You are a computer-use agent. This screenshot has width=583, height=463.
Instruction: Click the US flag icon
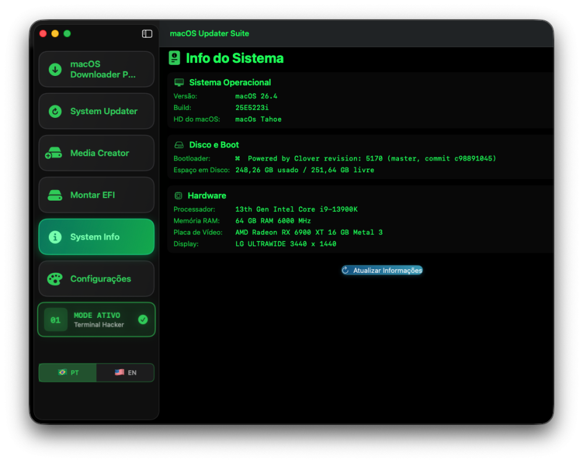tap(119, 372)
